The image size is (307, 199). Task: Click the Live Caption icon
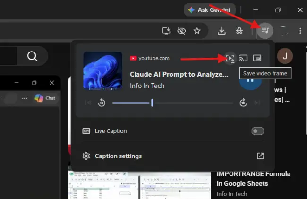[86, 131]
